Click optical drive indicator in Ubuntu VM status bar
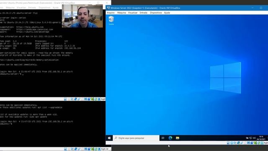Viewport: 268px width, 151px height. pyautogui.click(x=69, y=99)
